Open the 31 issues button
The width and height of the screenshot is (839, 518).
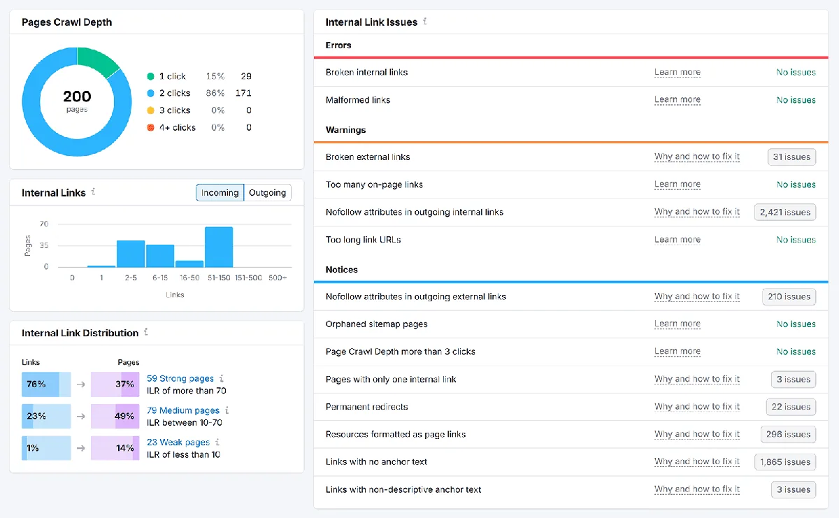pyautogui.click(x=791, y=157)
